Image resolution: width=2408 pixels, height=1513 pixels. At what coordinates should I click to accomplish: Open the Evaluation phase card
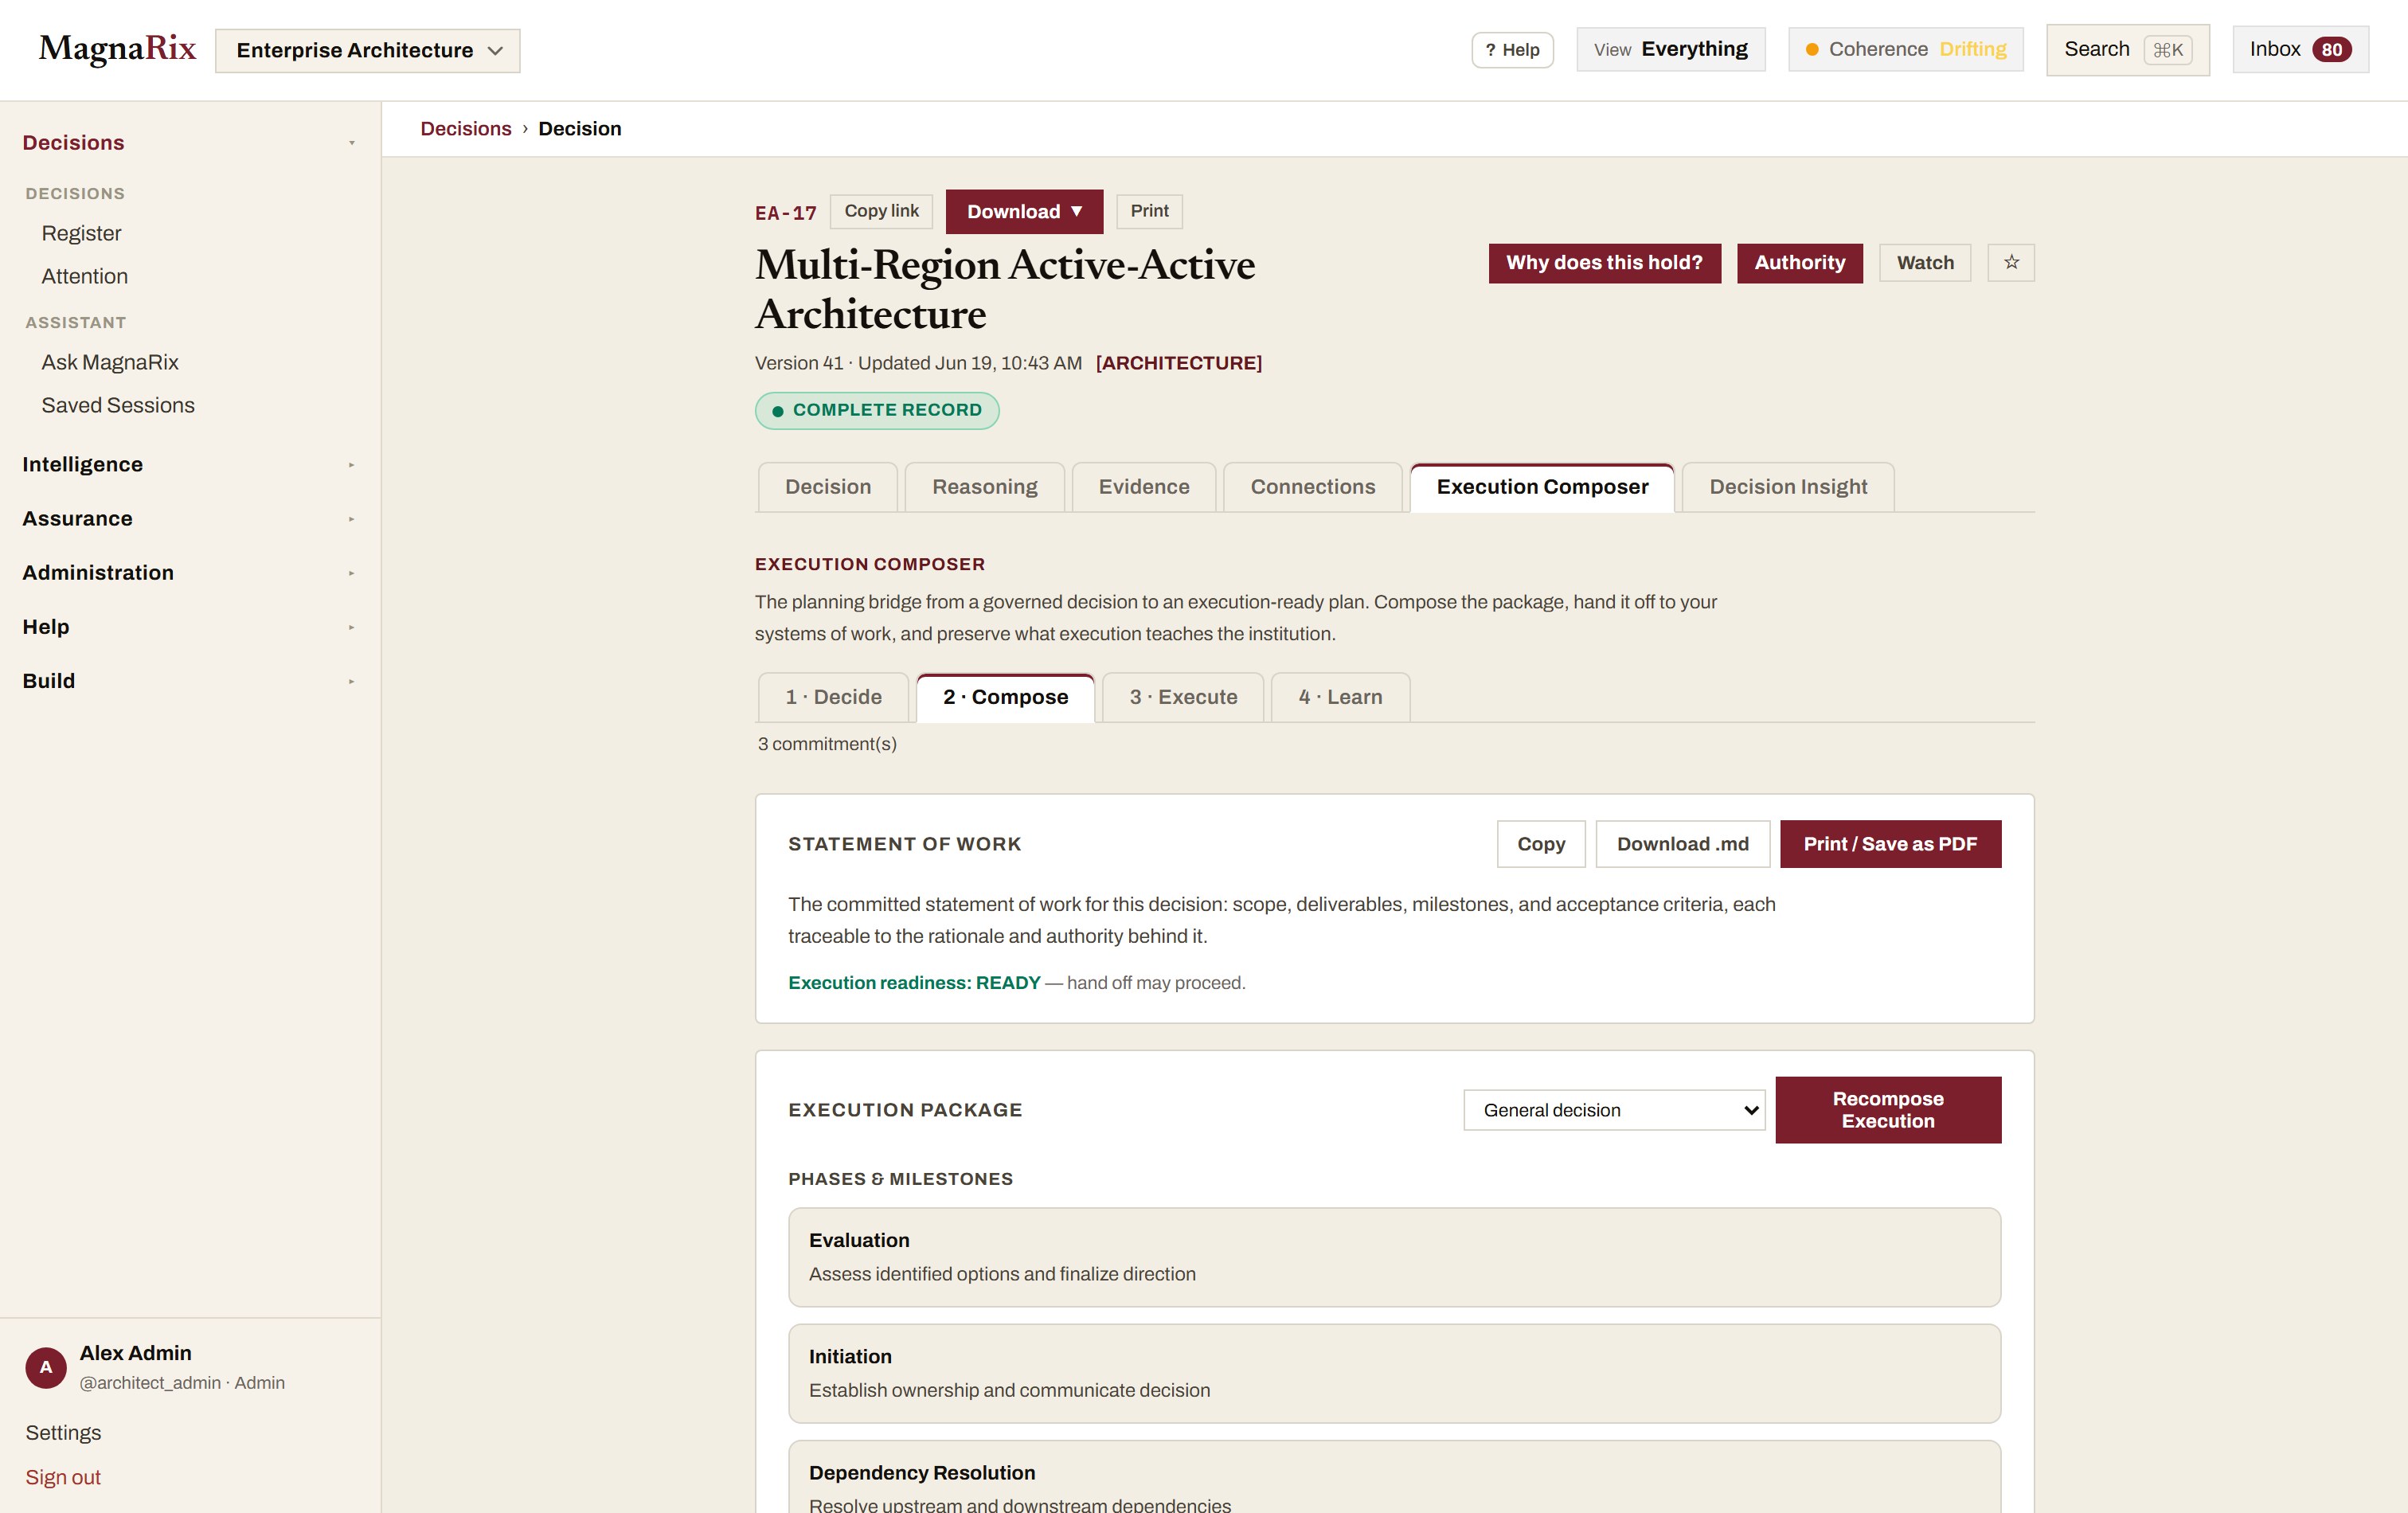(x=1394, y=1257)
